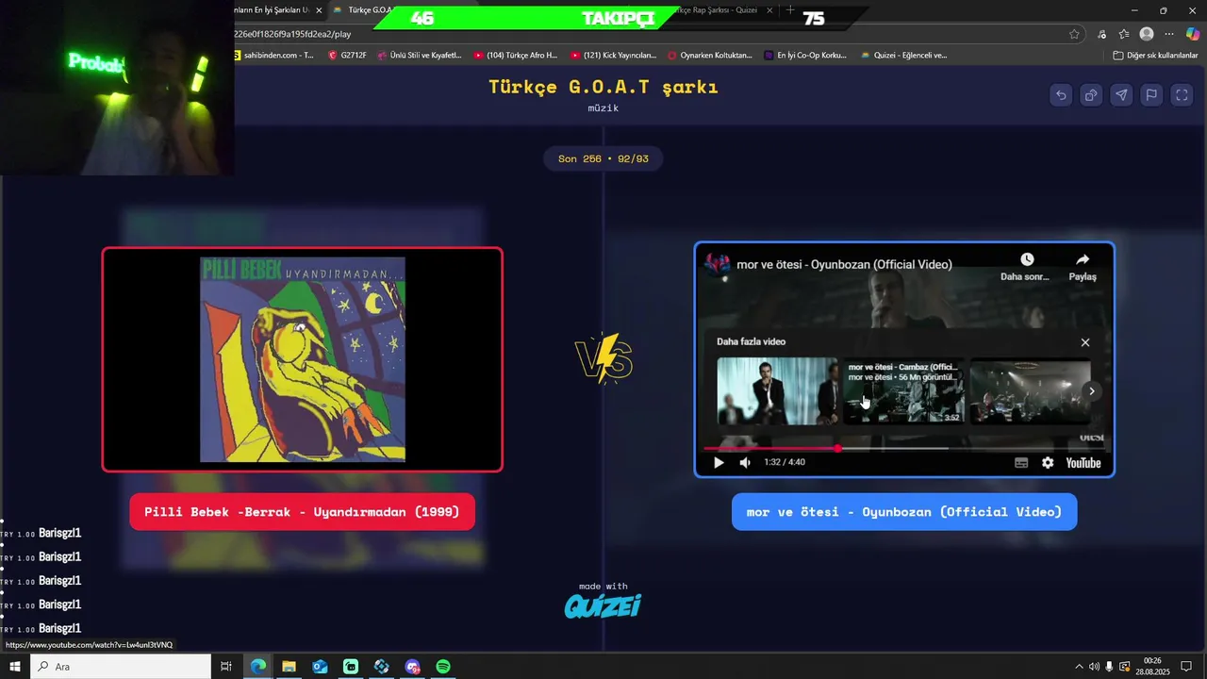Click the Quizei logo at bottom
Image resolution: width=1207 pixels, height=679 pixels.
(x=603, y=605)
